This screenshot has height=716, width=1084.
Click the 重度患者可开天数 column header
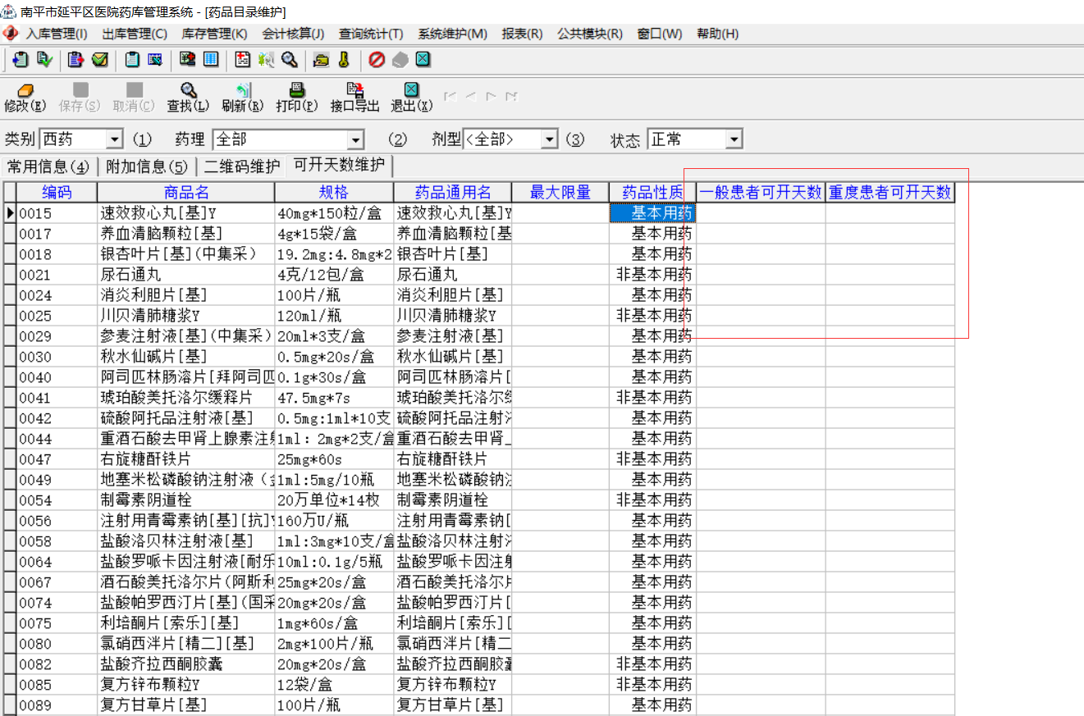(x=890, y=192)
